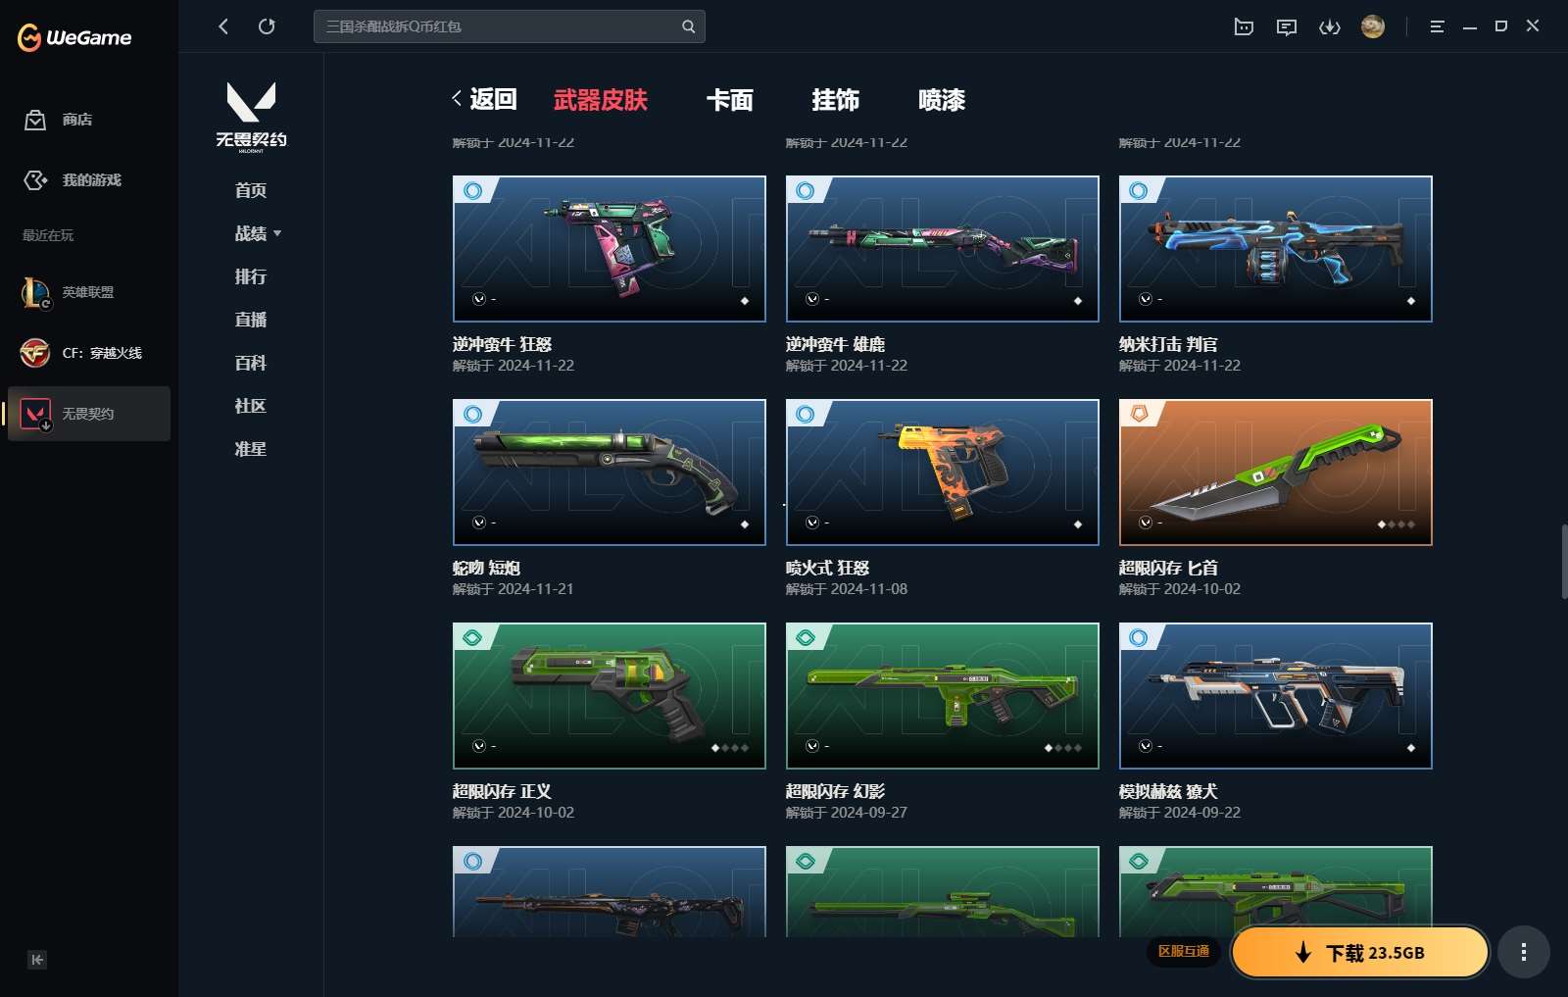Switch to the 喷漆 tab

tap(941, 100)
